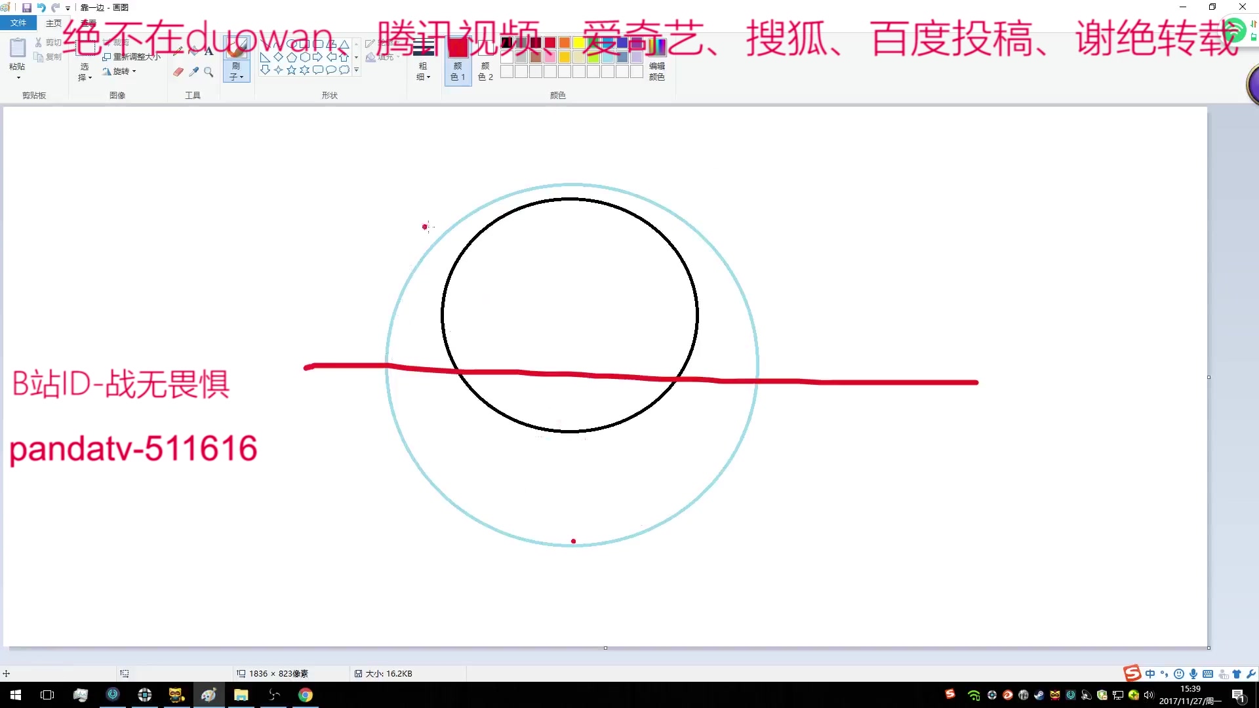
Task: Select the Pencil tool
Action: [178, 50]
